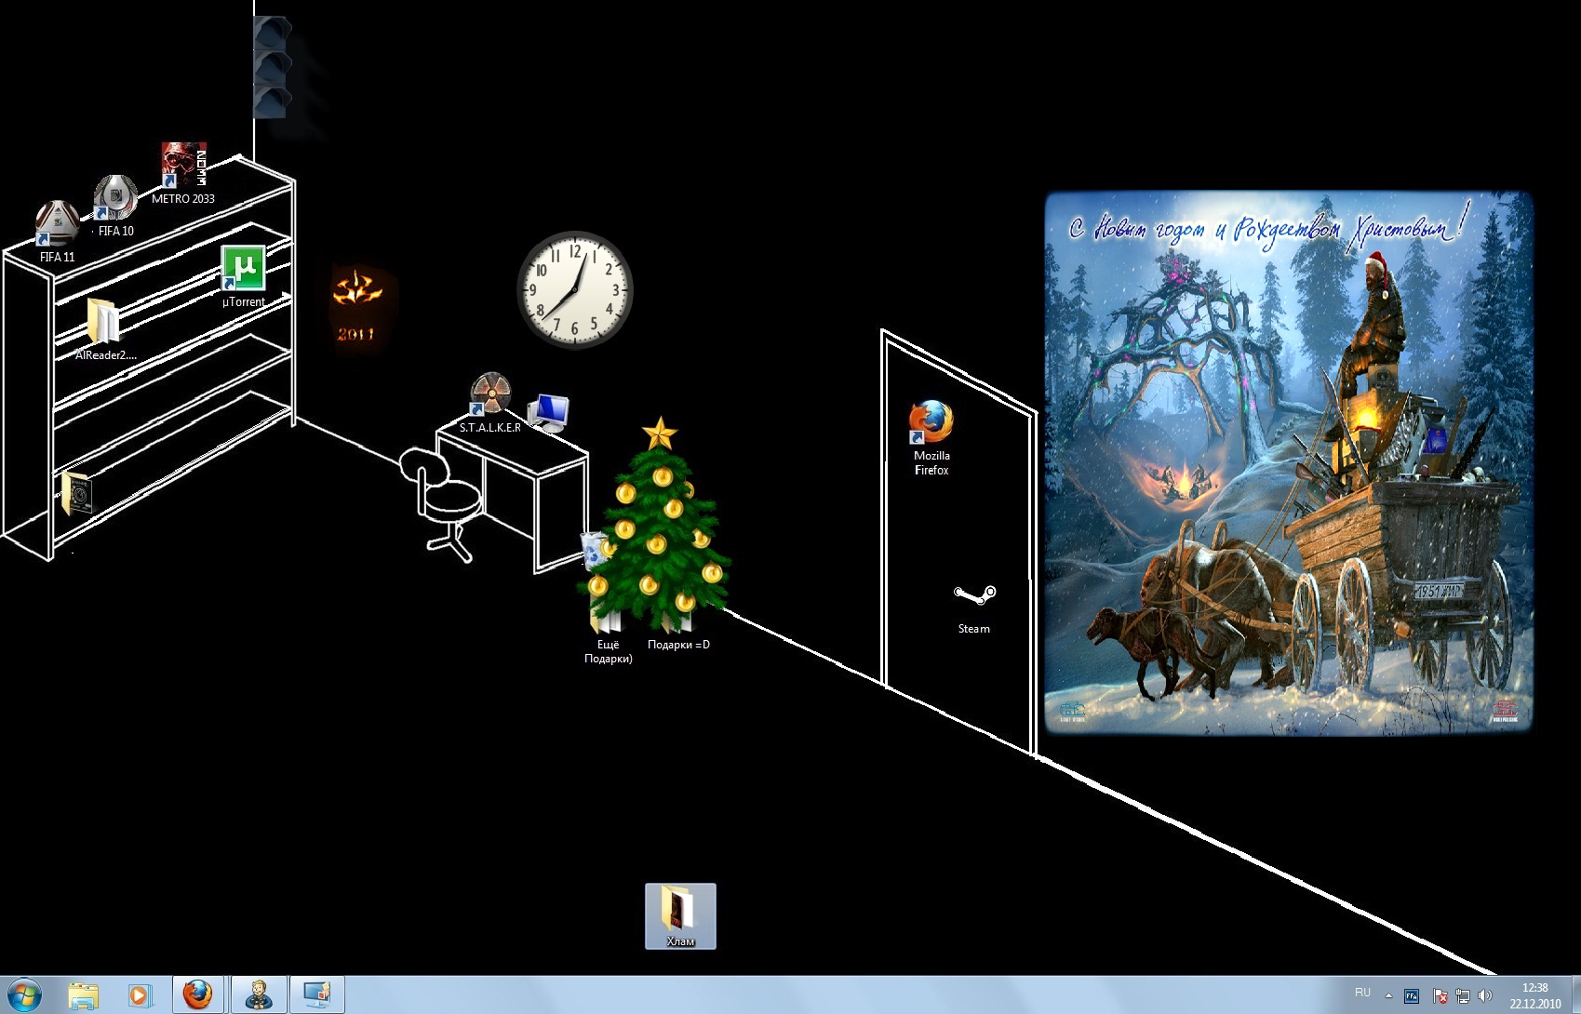Viewport: 1581px width, 1014px height.
Task: Open the Computer icon on the desk
Action: click(548, 412)
